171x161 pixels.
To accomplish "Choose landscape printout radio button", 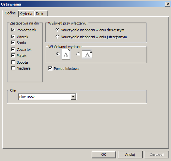I will click(x=78, y=54).
